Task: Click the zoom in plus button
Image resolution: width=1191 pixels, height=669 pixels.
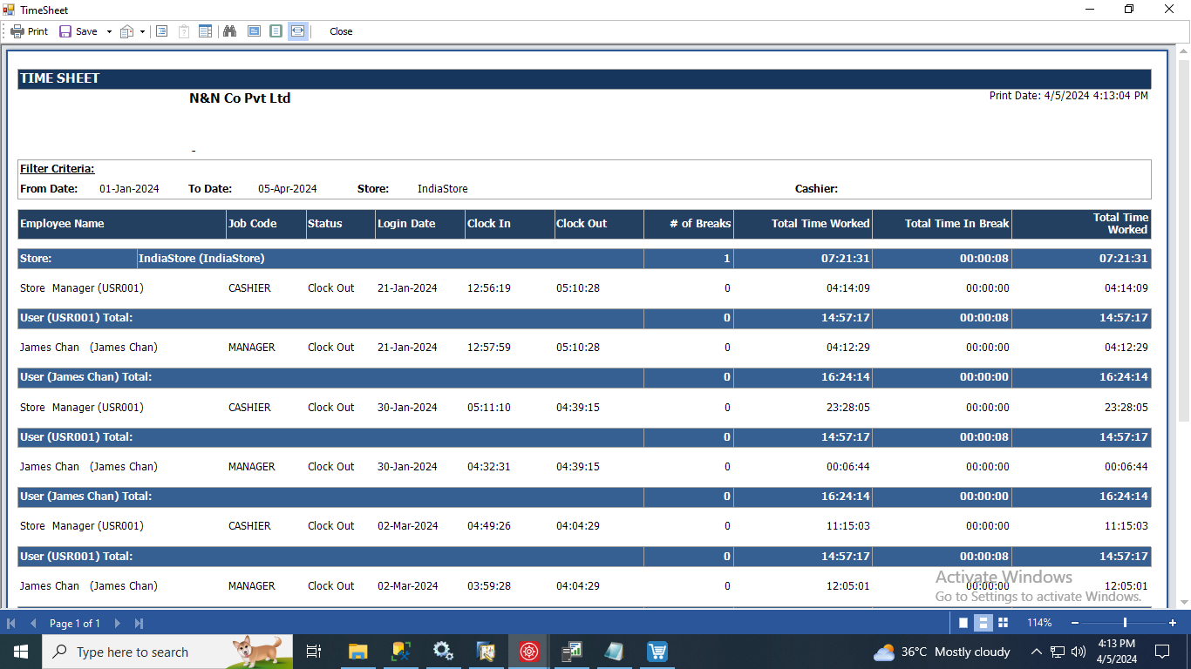Action: pos(1173,623)
